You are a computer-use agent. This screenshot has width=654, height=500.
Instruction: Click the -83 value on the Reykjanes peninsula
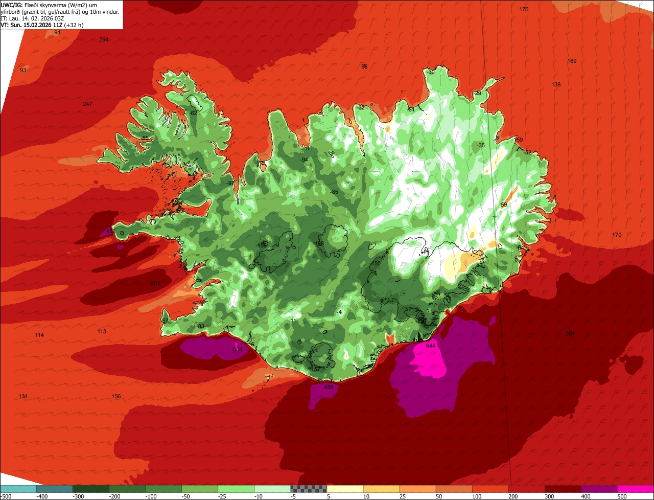pos(200,327)
